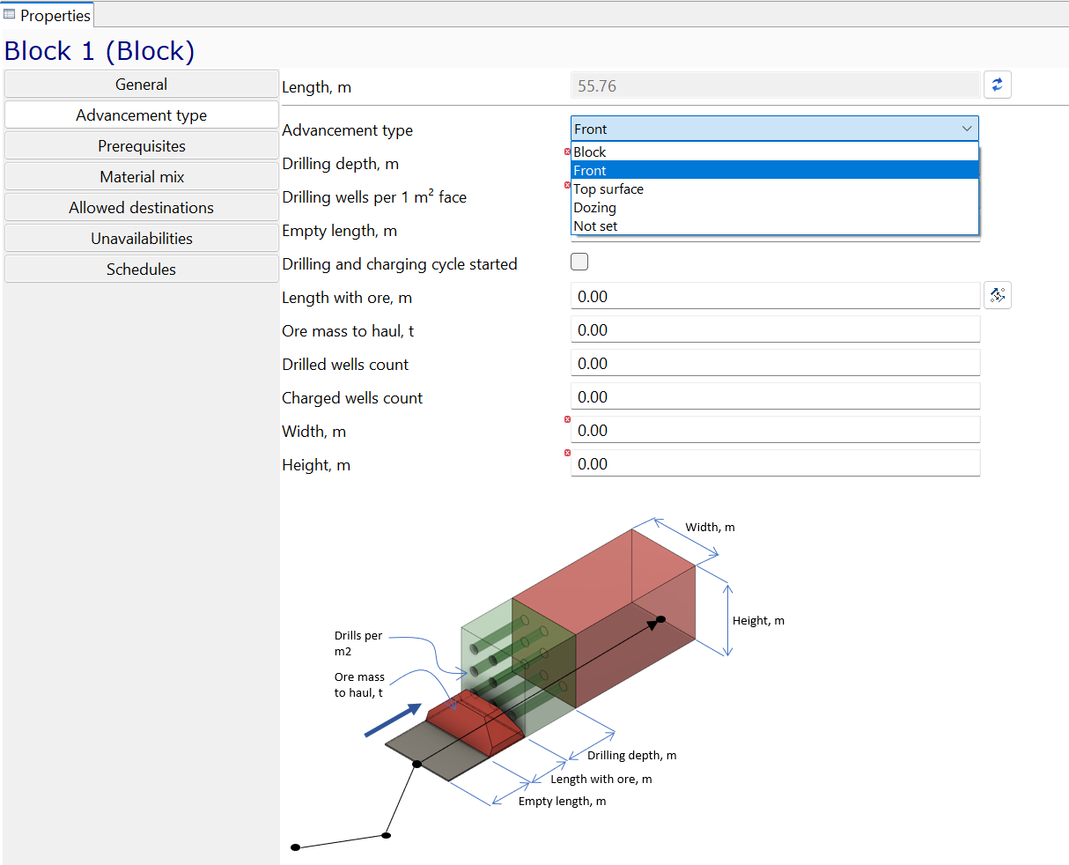Click the Height, m input field
The image size is (1069, 865).
[775, 463]
